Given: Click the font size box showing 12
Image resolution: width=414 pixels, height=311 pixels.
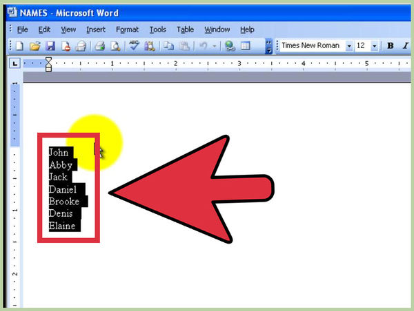Looking at the screenshot, I should click(x=364, y=46).
